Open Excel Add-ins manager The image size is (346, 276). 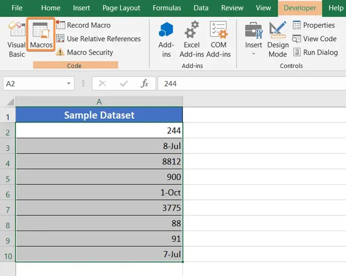(192, 39)
